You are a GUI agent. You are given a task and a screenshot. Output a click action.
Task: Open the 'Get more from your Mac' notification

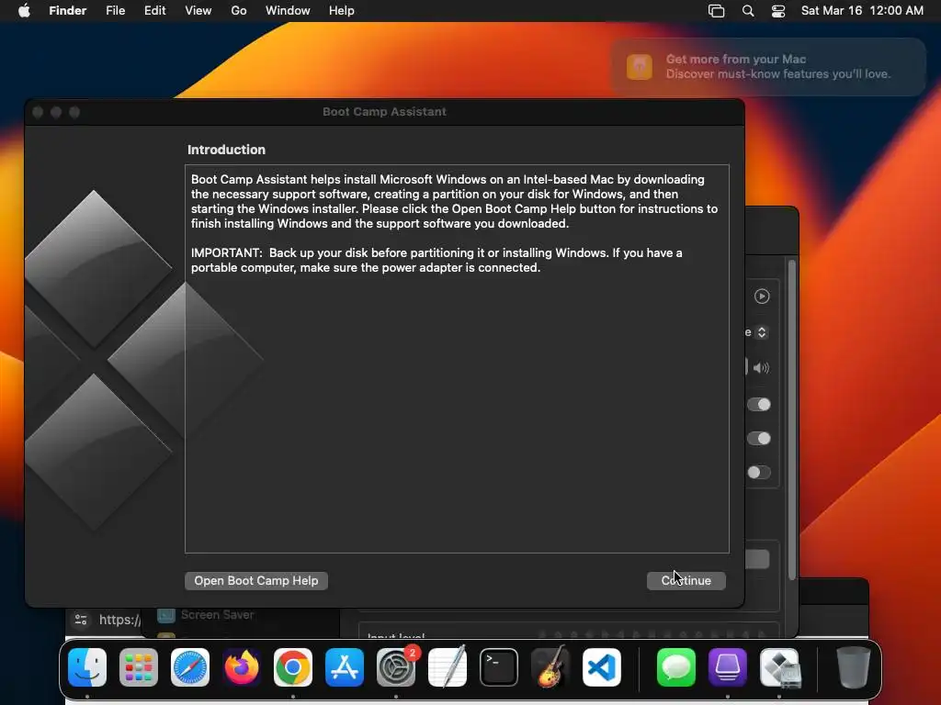click(x=768, y=66)
